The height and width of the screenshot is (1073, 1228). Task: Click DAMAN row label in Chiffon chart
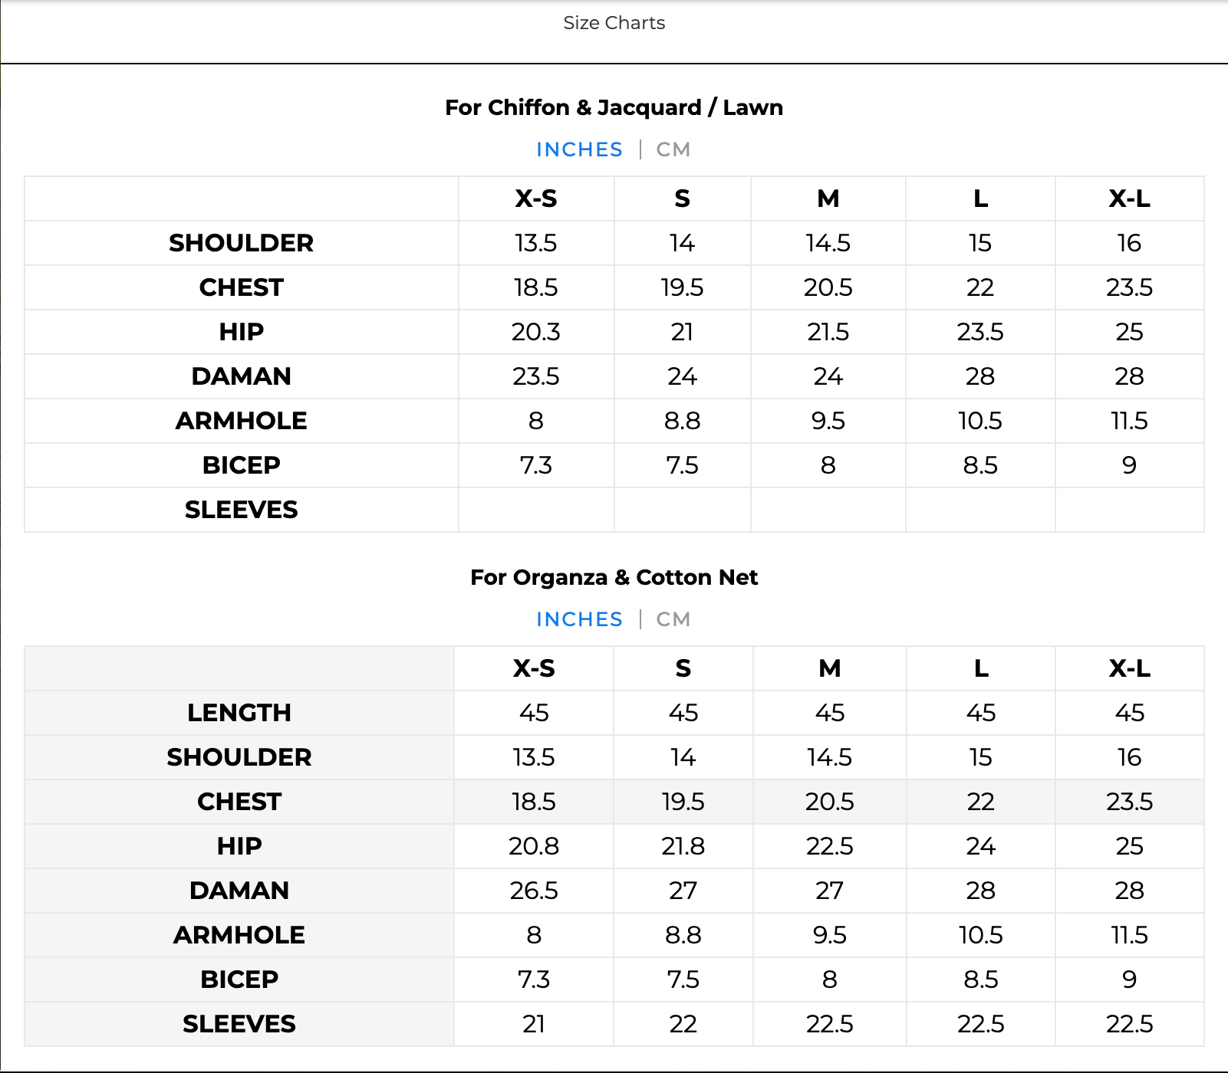click(x=241, y=376)
